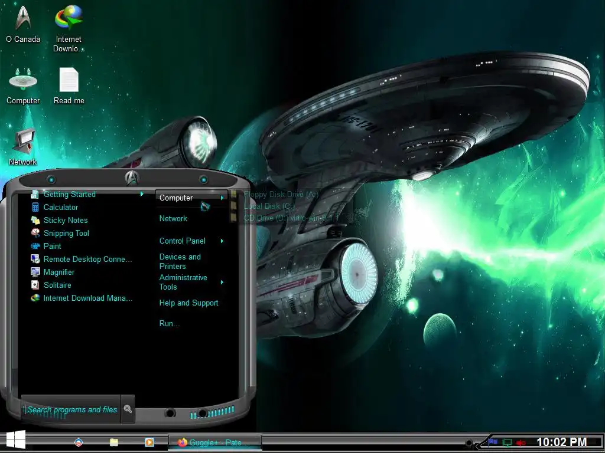Launch Paint from the Start menu
605x453 pixels.
click(x=52, y=246)
